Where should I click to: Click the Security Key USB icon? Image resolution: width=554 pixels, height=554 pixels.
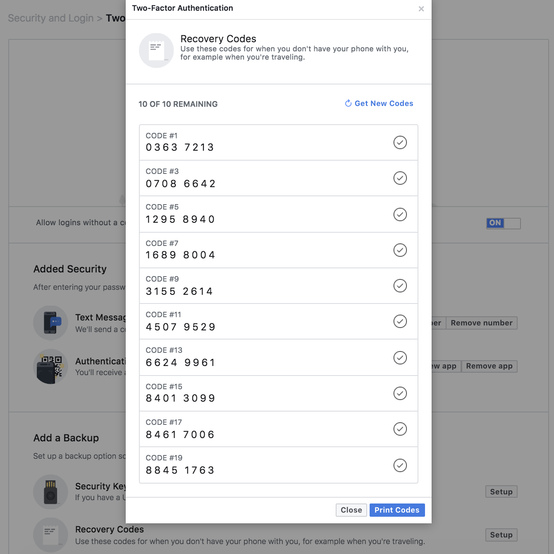(x=50, y=492)
